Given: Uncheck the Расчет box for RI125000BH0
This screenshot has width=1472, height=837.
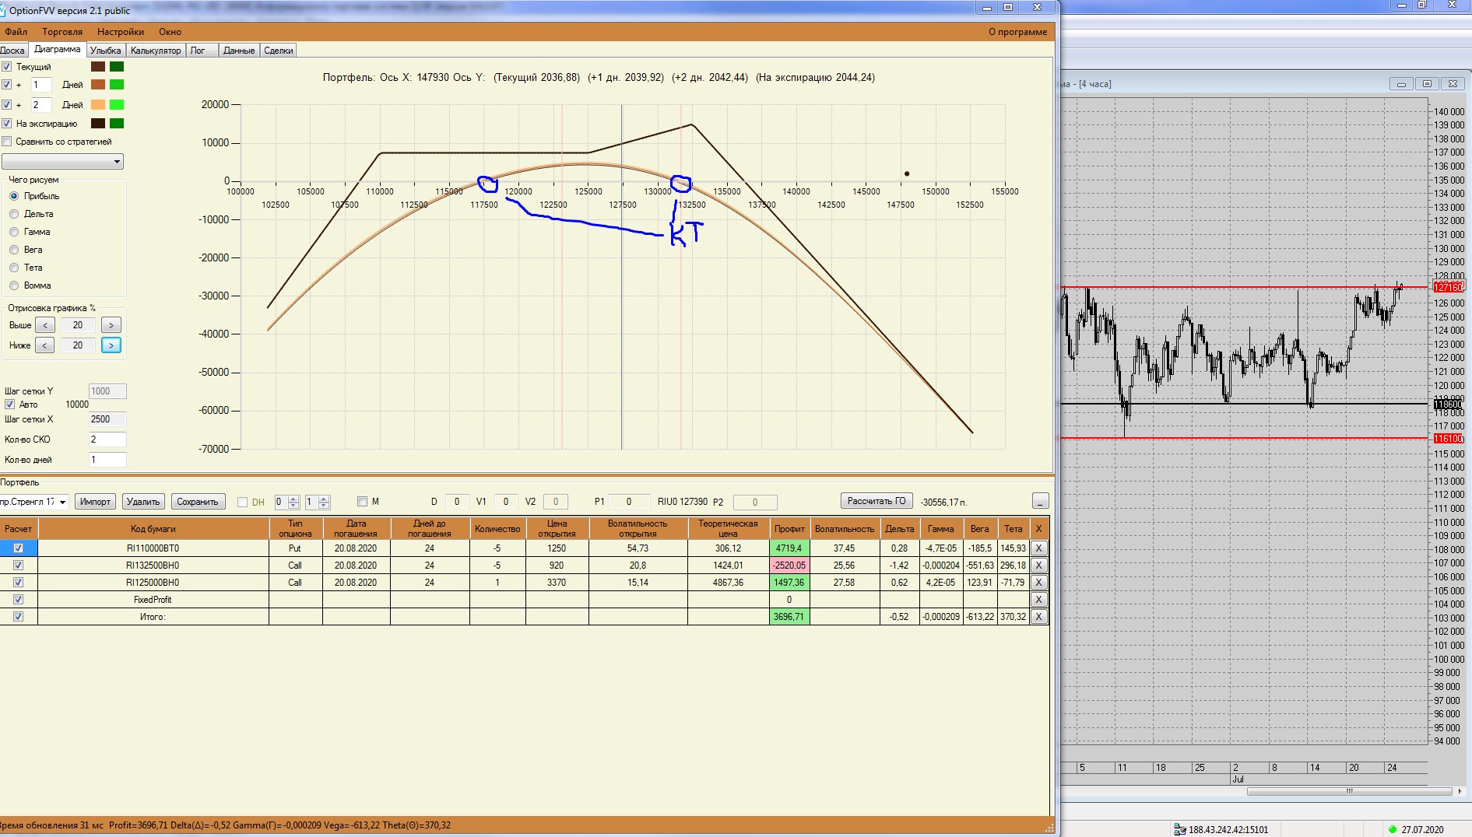Looking at the screenshot, I should 19,583.
